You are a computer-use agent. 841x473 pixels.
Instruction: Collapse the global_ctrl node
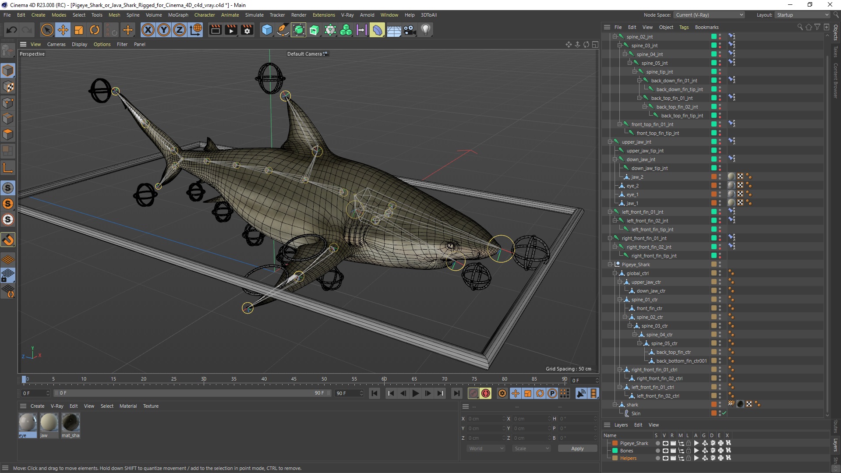[615, 273]
